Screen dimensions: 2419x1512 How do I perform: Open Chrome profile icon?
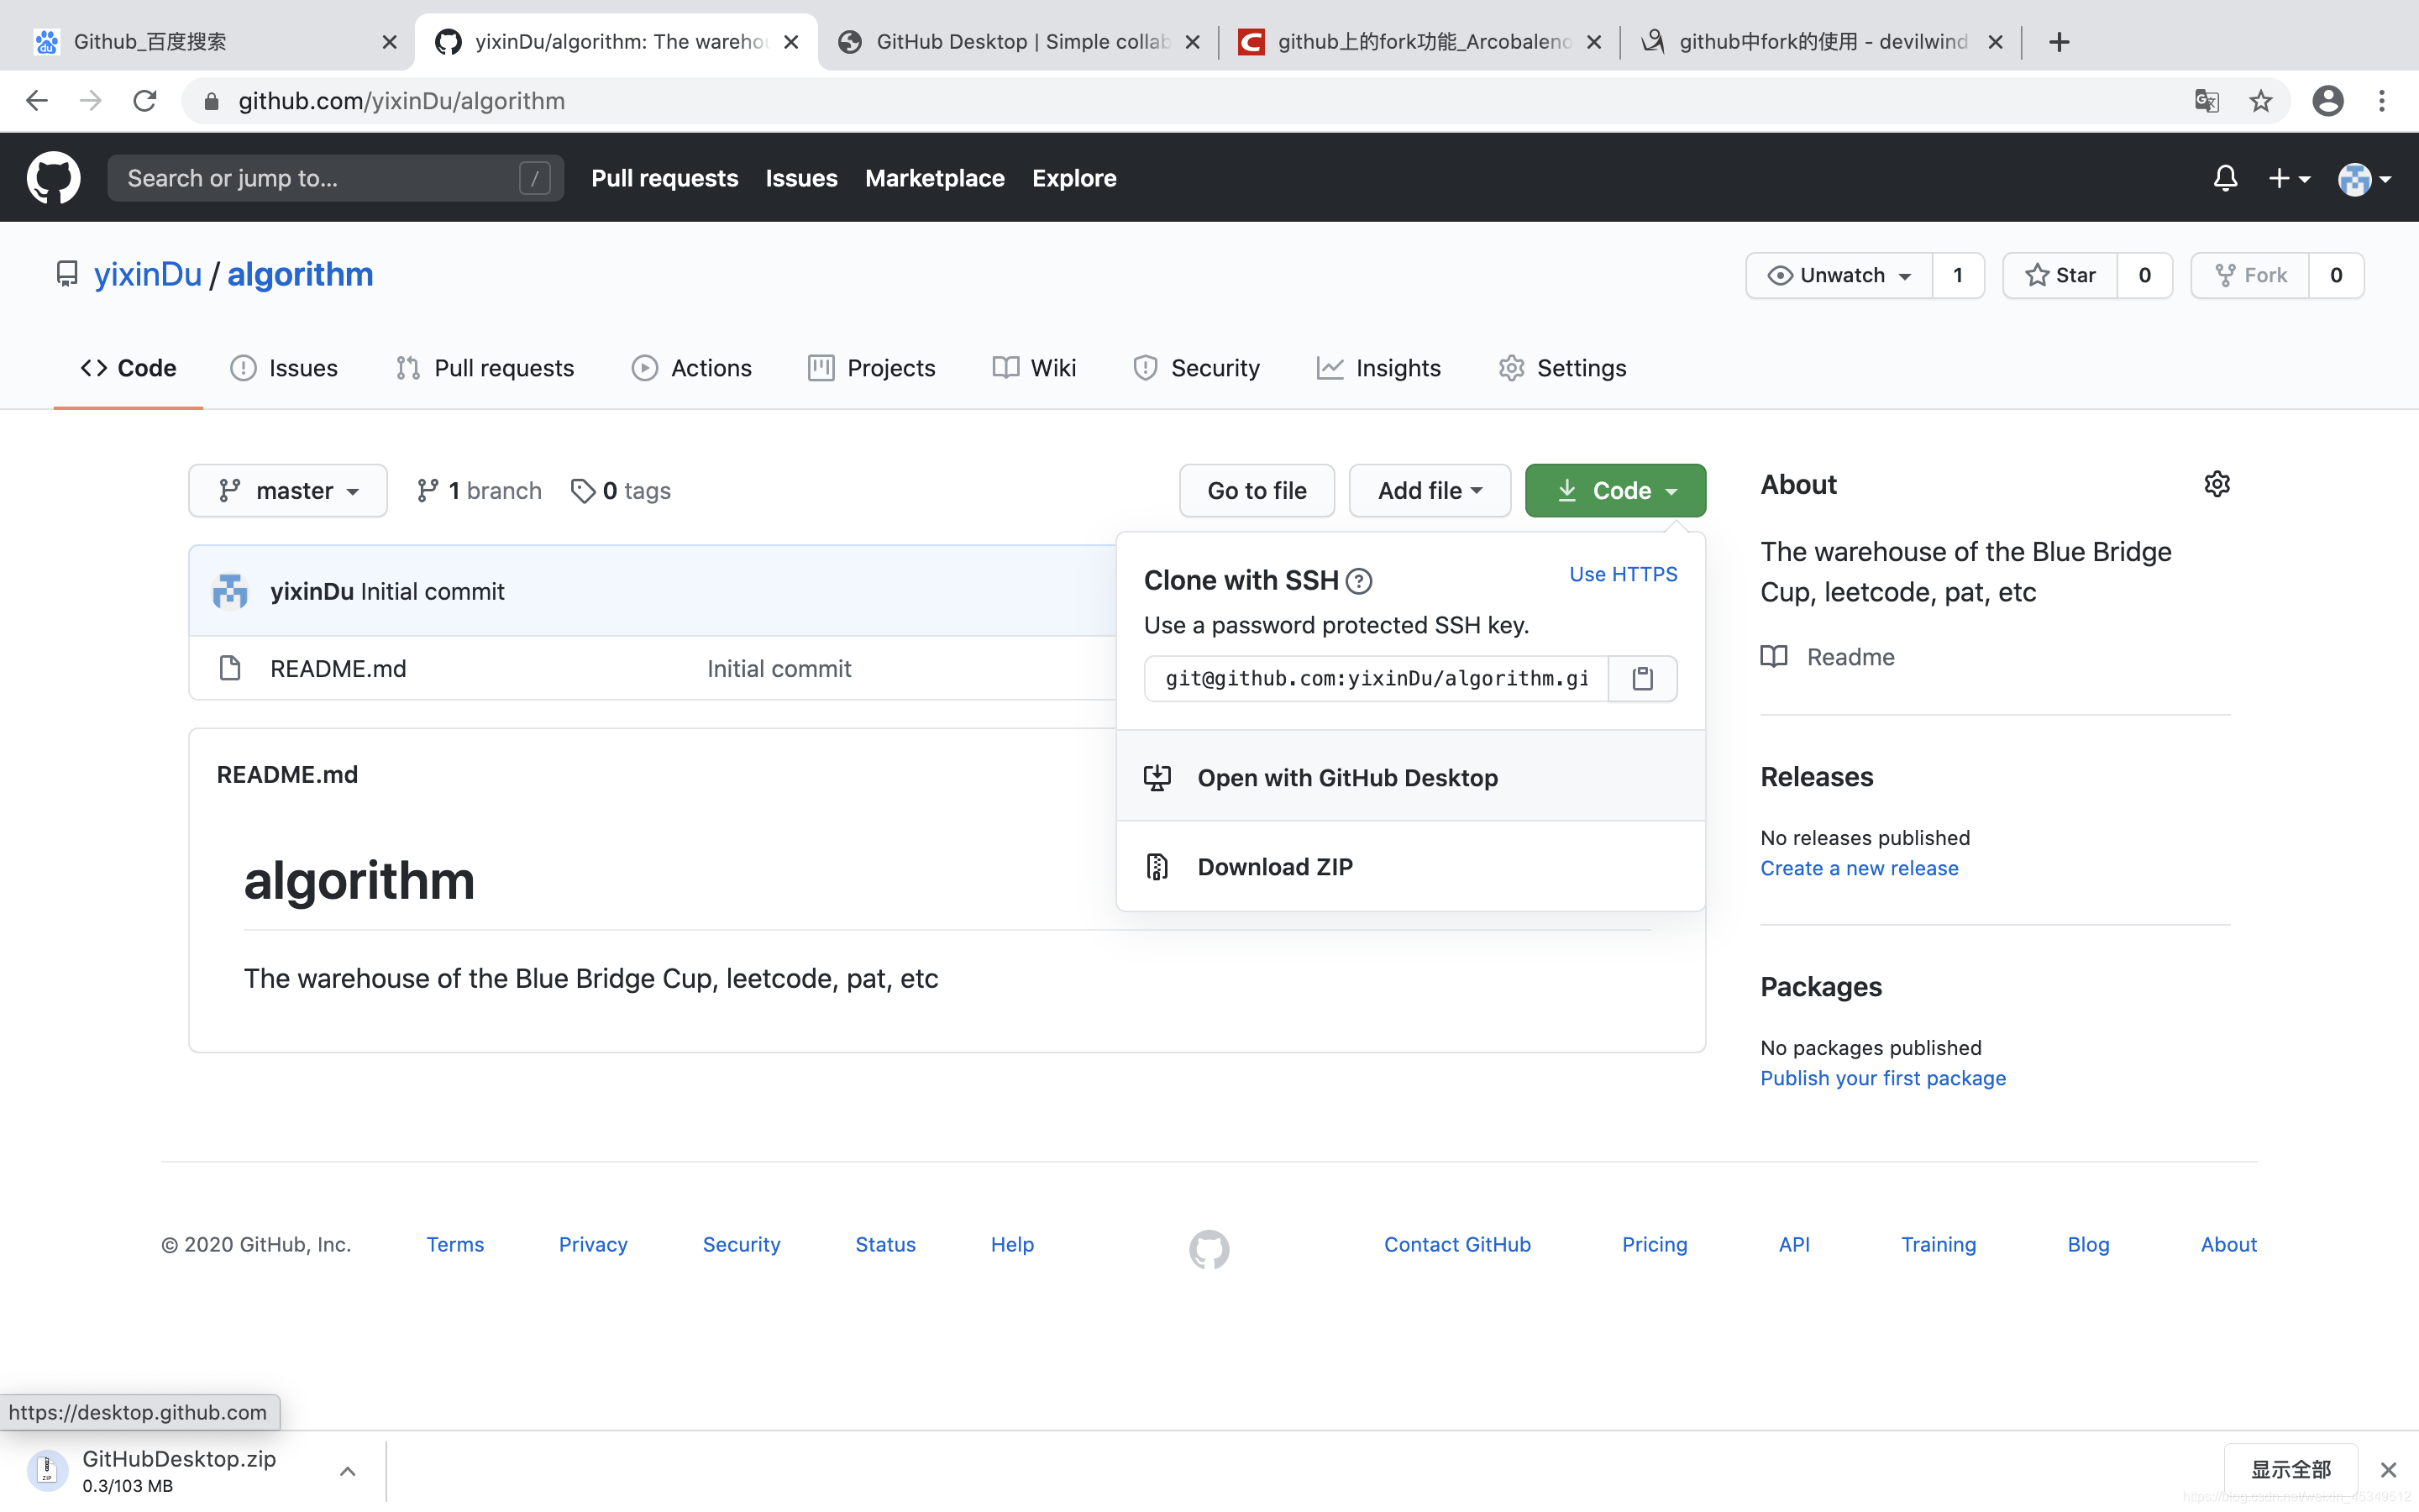pyautogui.click(x=2328, y=101)
